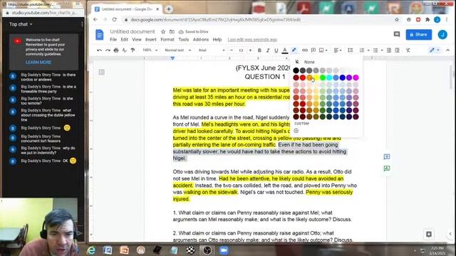Open the Top chat dropdown in YouTube window
Screen dimensions: 456x256
(x=21, y=24)
